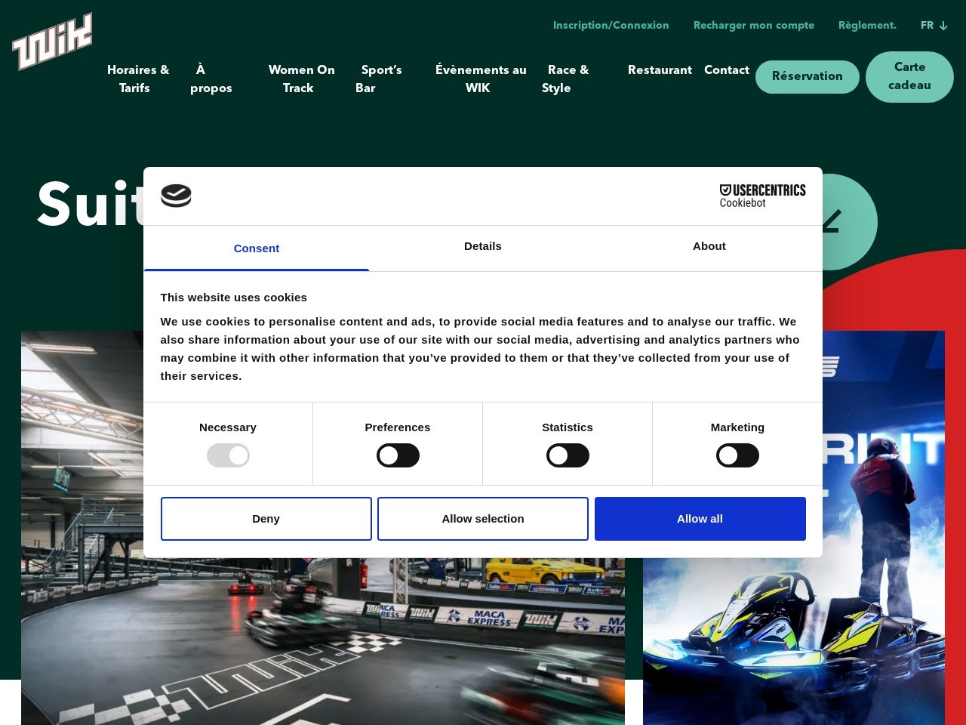
Task: Switch to the Details tab
Action: [483, 246]
